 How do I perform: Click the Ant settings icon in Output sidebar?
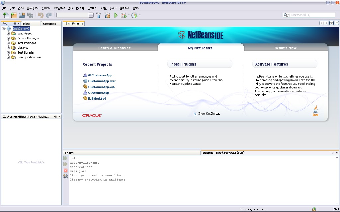pyautogui.click(x=65, y=176)
